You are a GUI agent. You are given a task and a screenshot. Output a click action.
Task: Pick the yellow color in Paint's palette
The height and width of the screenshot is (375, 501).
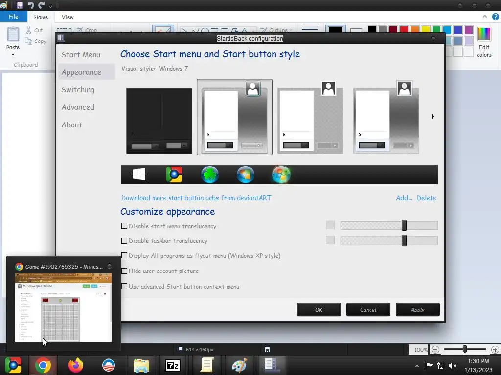pos(426,30)
